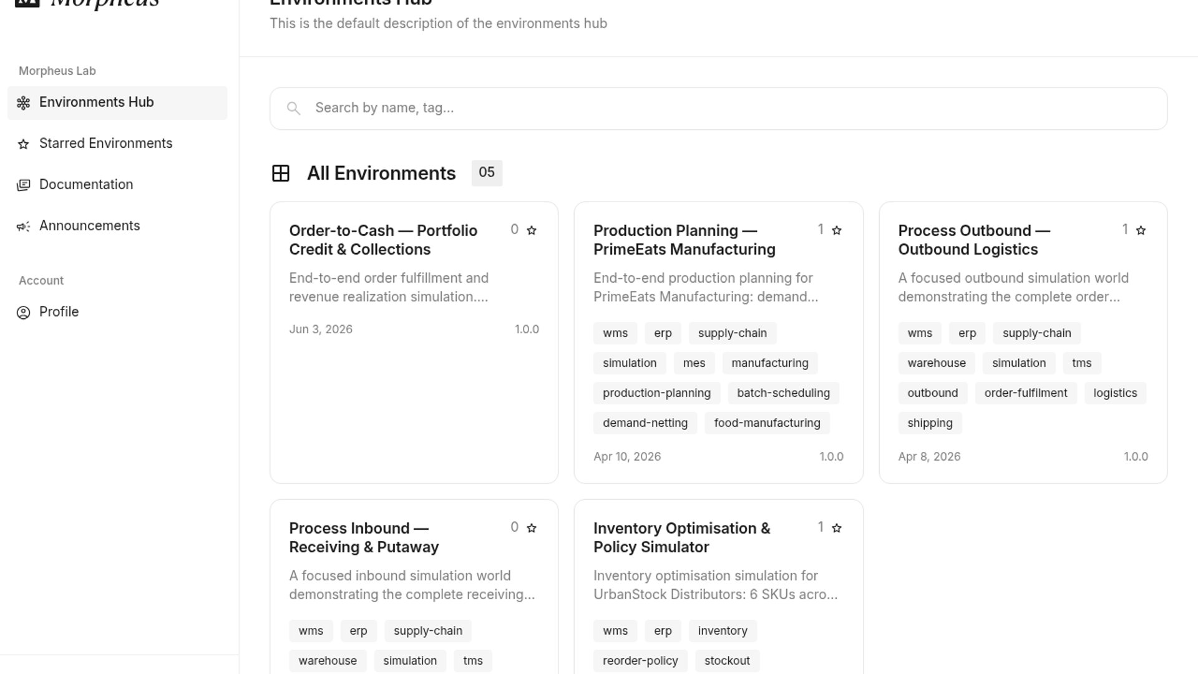Star the Order-to-Cash Portfolio environment
This screenshot has height=674, width=1198.
532,230
